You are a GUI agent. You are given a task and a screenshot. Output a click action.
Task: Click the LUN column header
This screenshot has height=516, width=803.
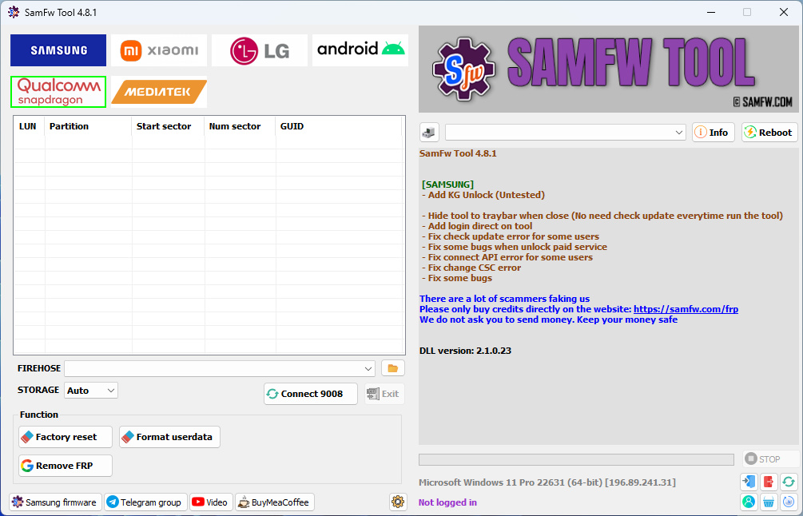pyautogui.click(x=30, y=126)
